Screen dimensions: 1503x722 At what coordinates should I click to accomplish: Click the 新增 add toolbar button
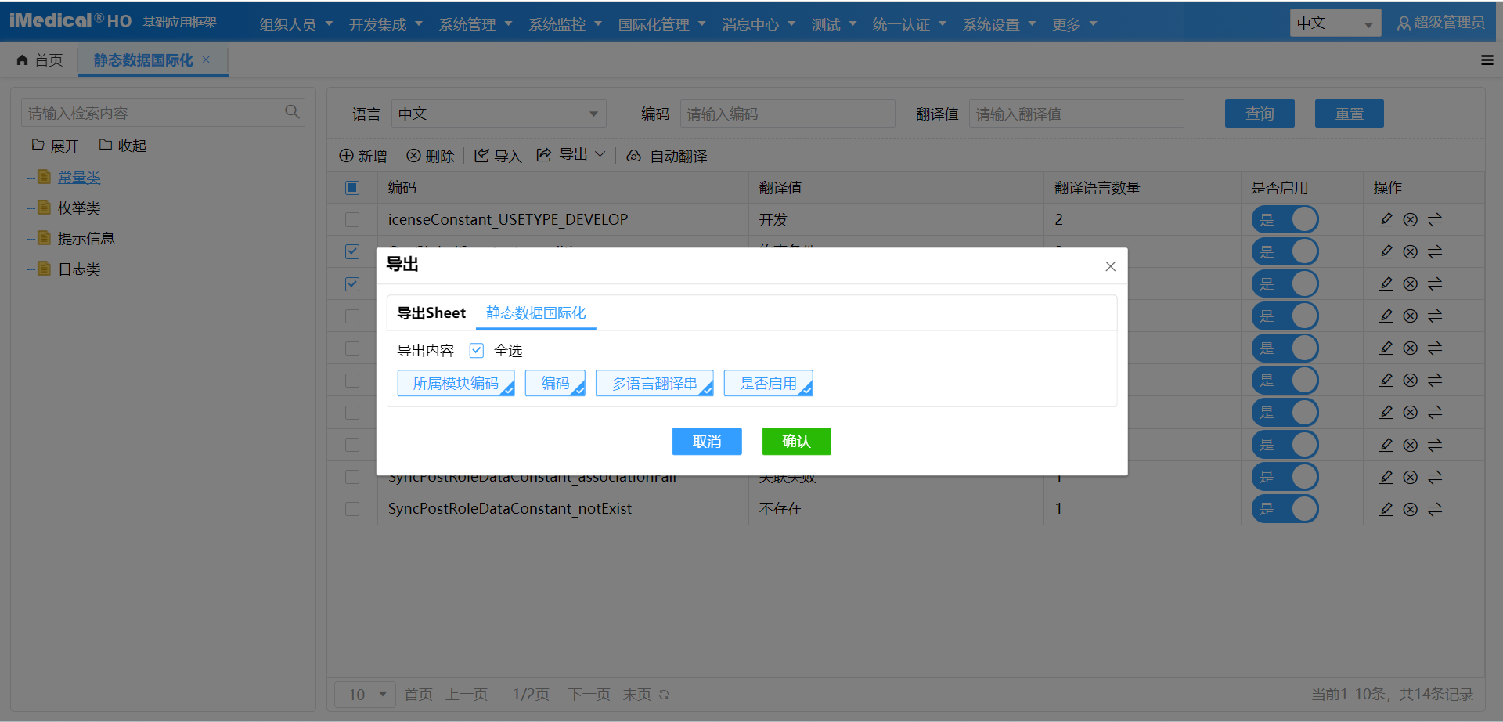363,156
